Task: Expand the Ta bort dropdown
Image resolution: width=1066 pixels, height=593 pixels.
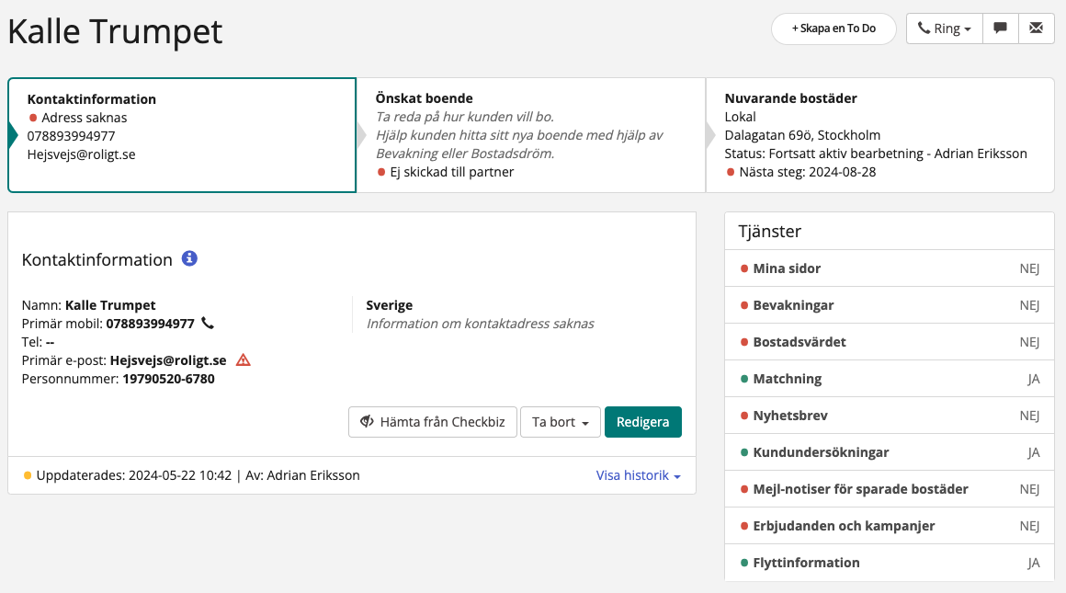Action: 561,422
